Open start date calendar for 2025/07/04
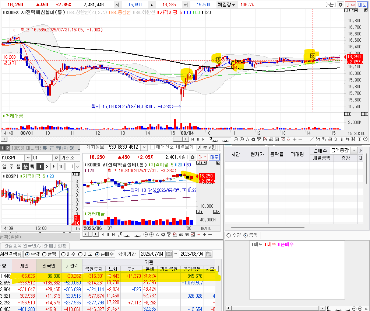Image resolution: width=370 pixels, height=311 pixels. coord(169,254)
